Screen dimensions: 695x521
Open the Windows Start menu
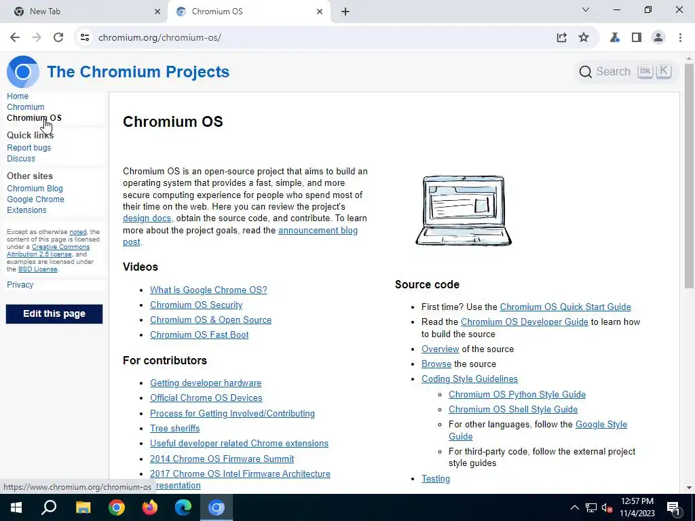[x=16, y=507]
